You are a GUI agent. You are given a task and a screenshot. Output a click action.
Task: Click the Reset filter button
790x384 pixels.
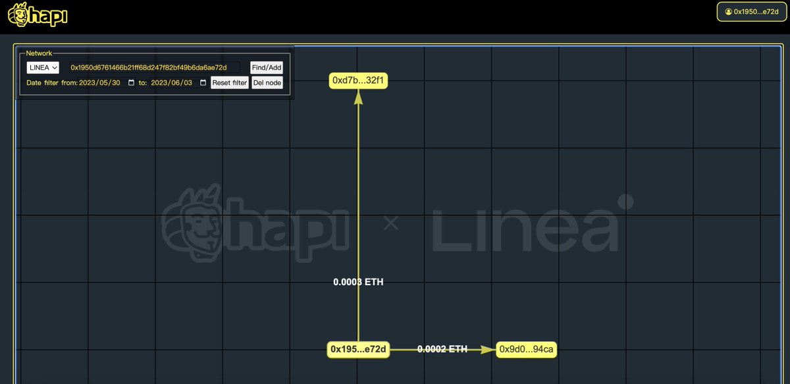[x=230, y=83]
